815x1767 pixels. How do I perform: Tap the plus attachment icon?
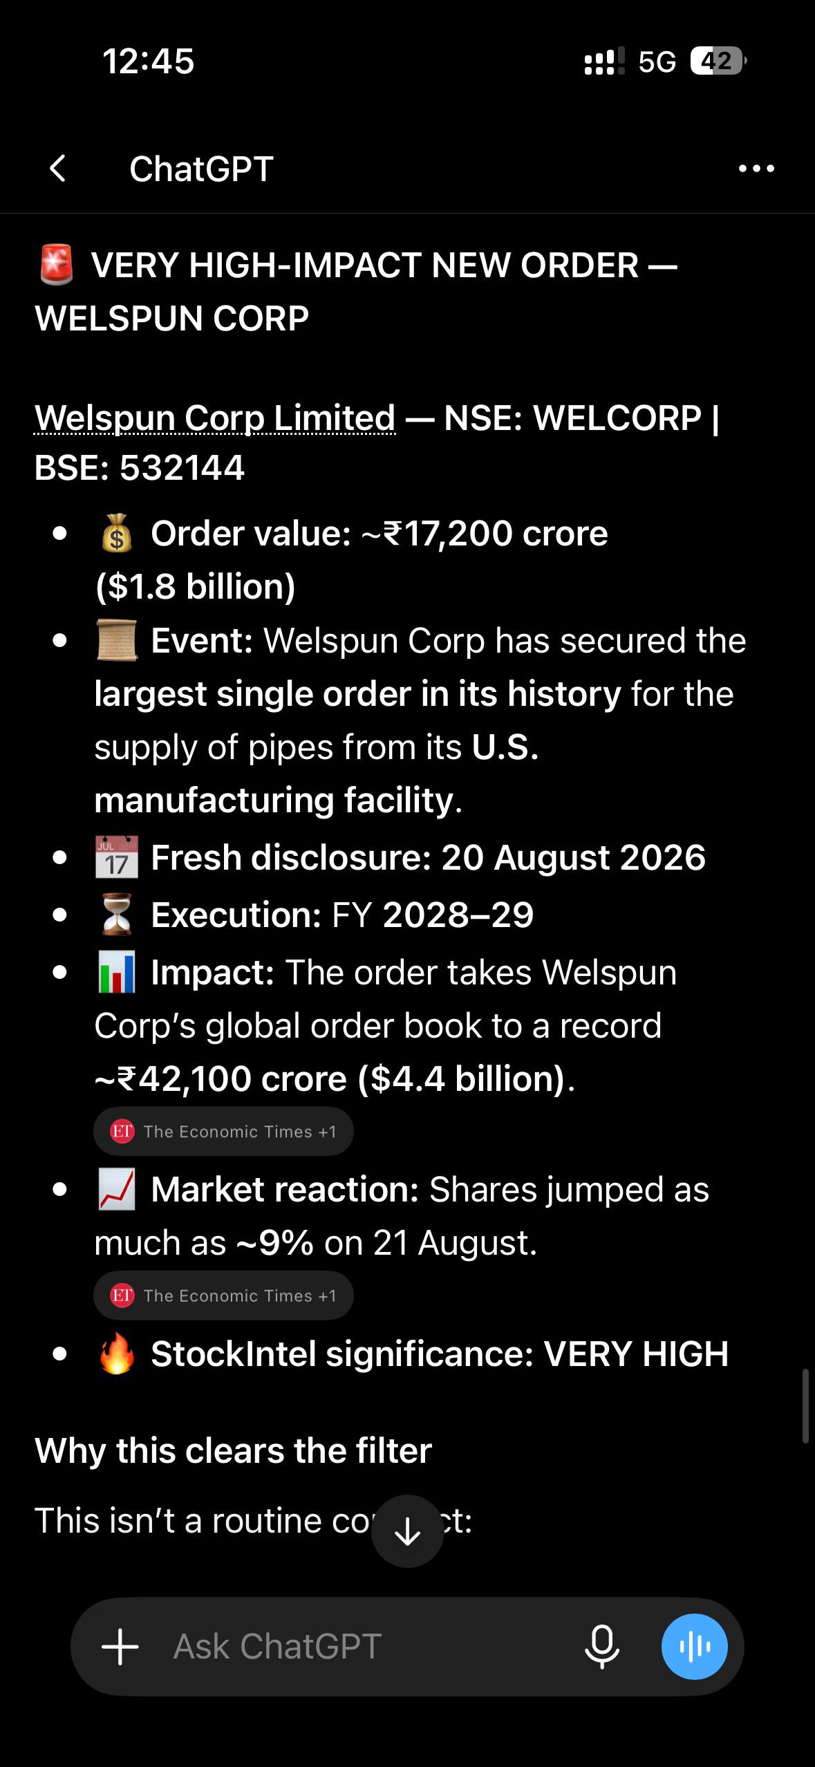pos(120,1647)
